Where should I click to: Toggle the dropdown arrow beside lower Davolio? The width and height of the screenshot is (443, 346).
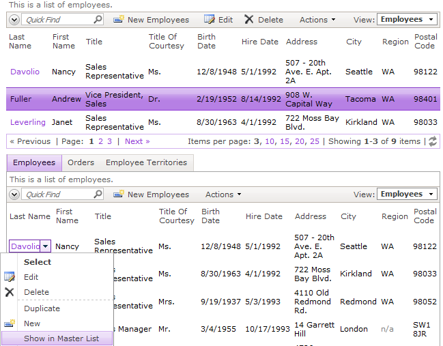[x=46, y=246]
